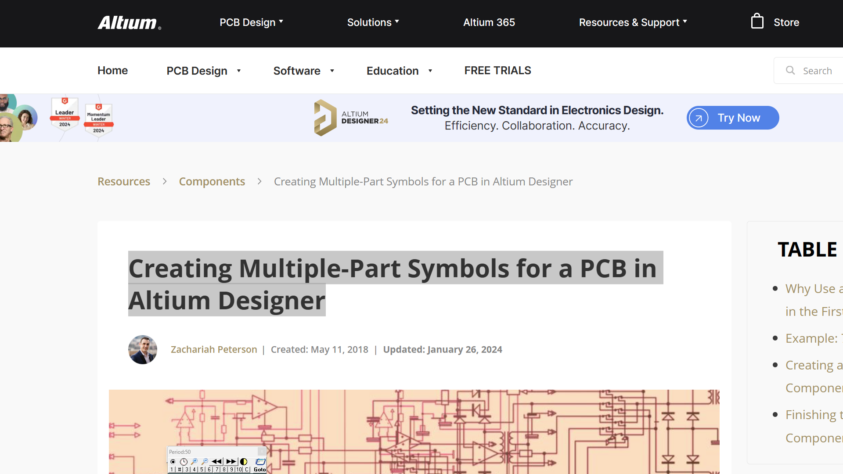Open Zachariah Peterson author link
Screen dimensions: 843x474
click(x=214, y=349)
